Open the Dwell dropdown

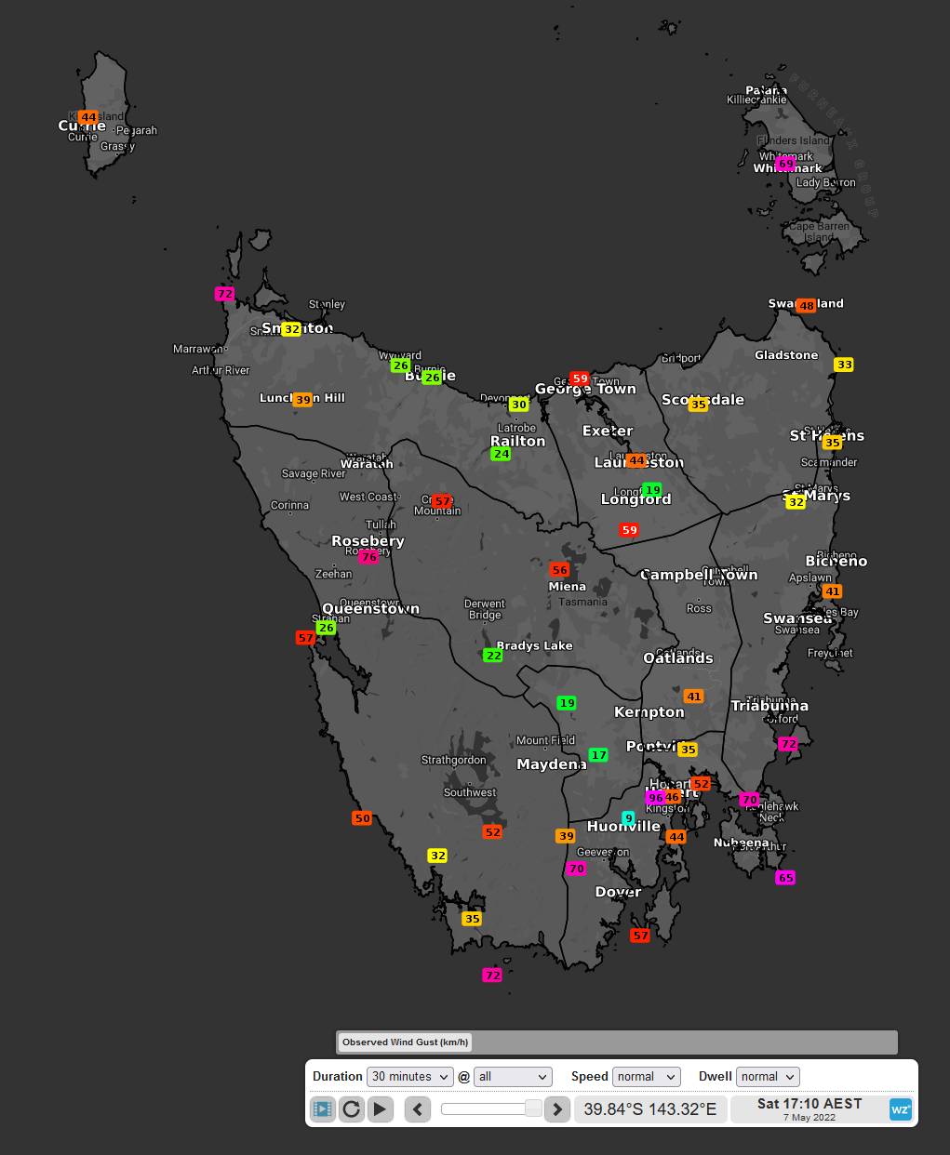pos(768,1076)
